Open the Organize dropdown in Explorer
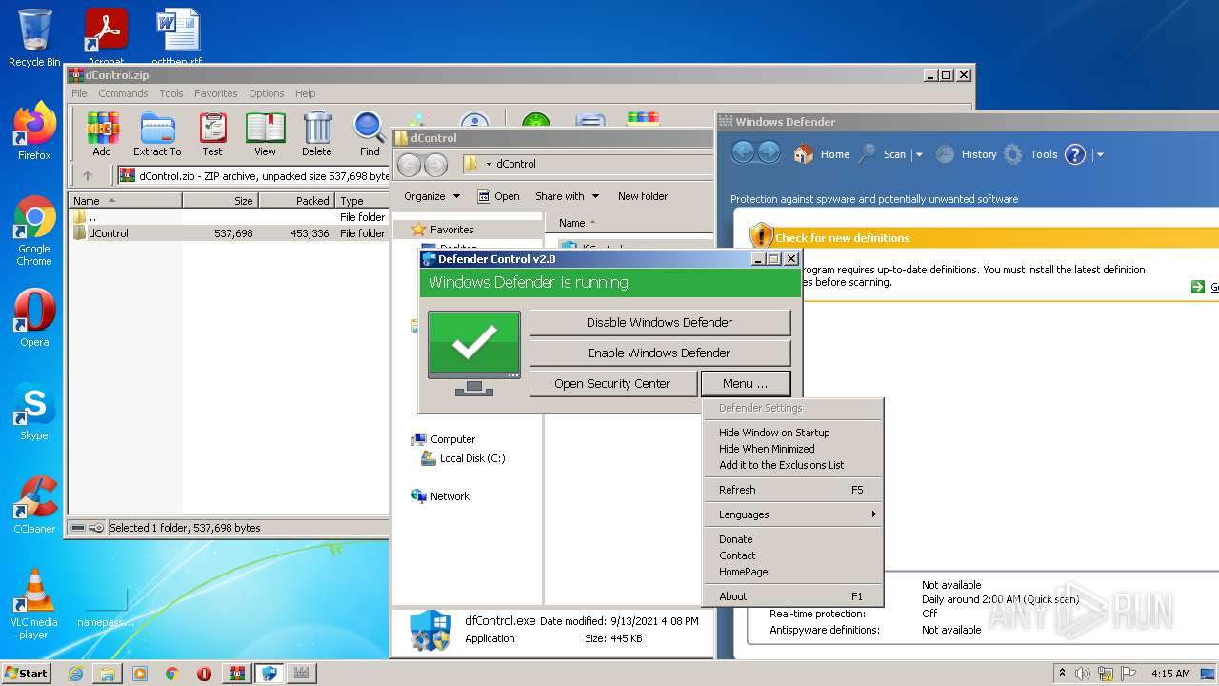This screenshot has width=1219, height=686. (x=432, y=196)
